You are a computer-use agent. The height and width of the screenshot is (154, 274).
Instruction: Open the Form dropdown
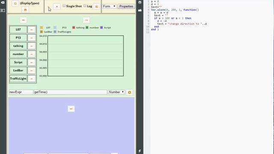(109, 6)
